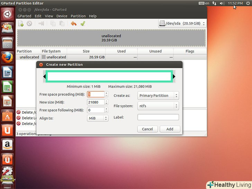The image size is (252, 189).
Task: Click the Used column header
Action: click(121, 51)
